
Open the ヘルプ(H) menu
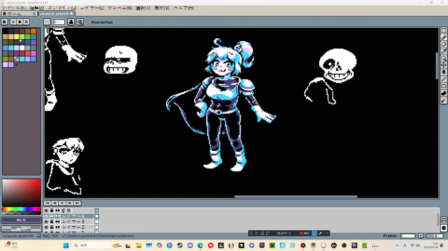tap(184, 8)
